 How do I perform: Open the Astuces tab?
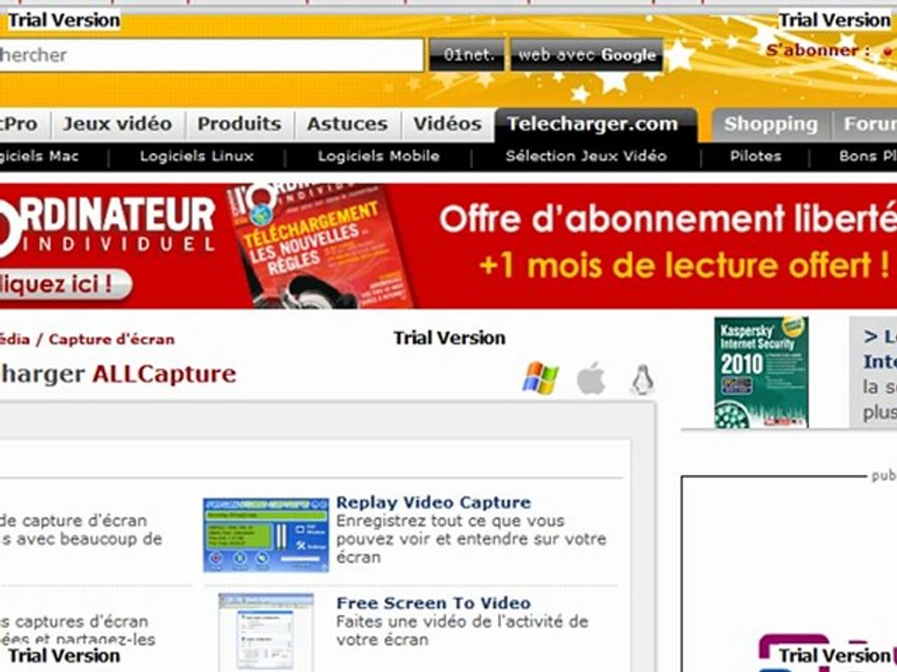click(348, 124)
